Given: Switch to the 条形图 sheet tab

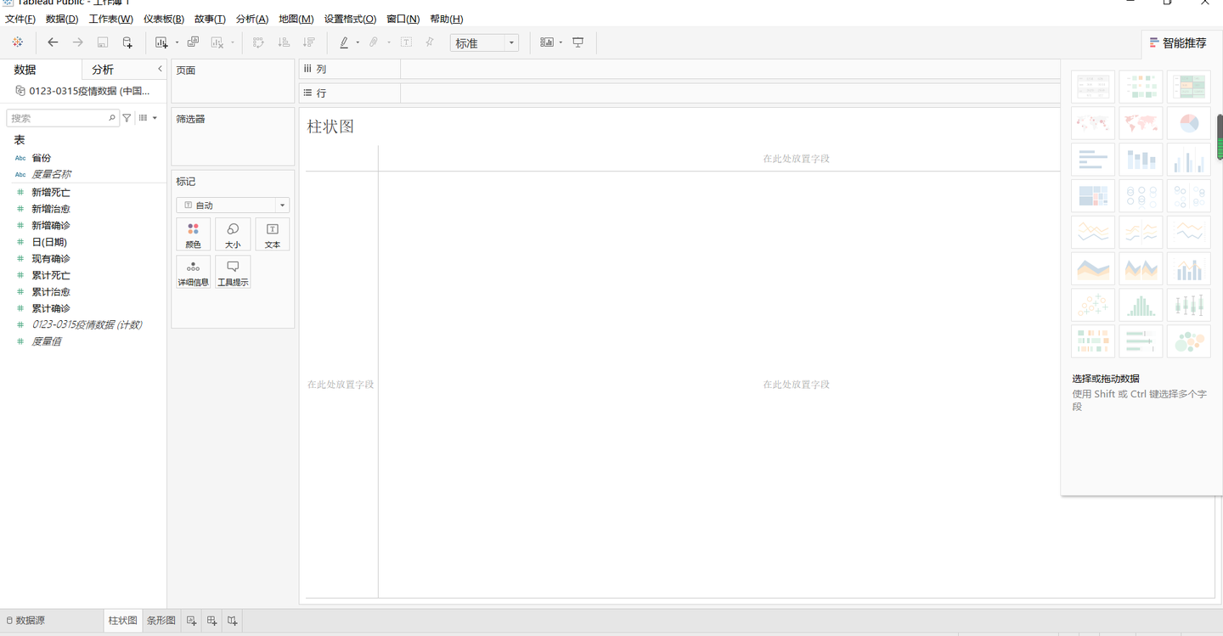Looking at the screenshot, I should (x=161, y=621).
